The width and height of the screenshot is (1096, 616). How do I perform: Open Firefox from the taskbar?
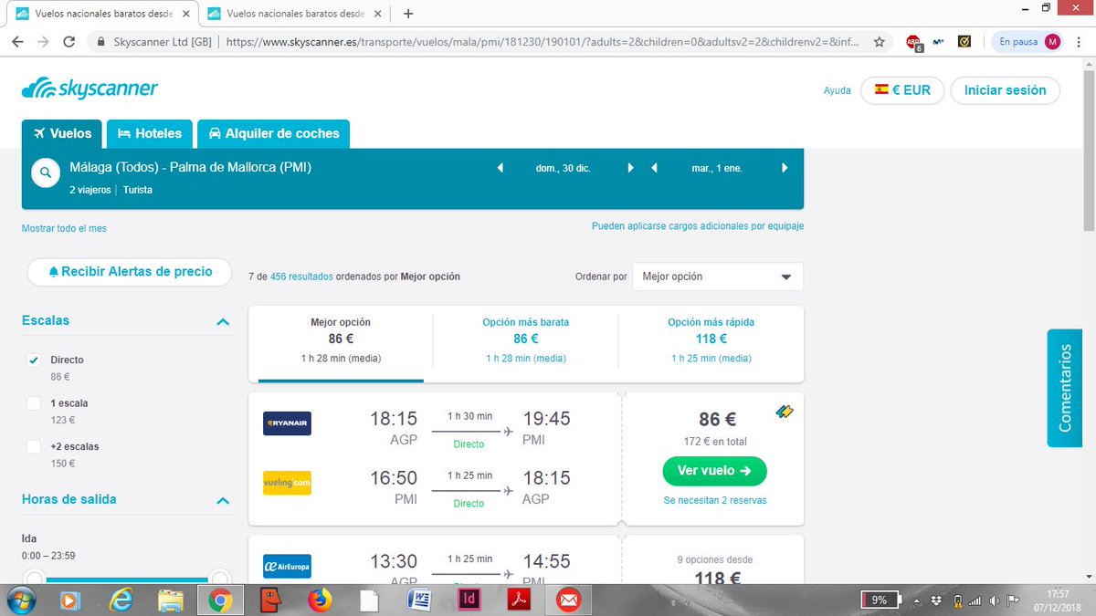319,600
